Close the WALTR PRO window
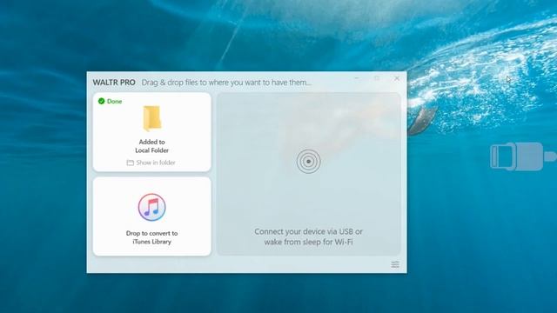The height and width of the screenshot is (313, 557). click(x=397, y=78)
